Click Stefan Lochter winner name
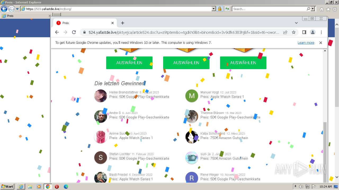339x190 pixels. click(120, 154)
